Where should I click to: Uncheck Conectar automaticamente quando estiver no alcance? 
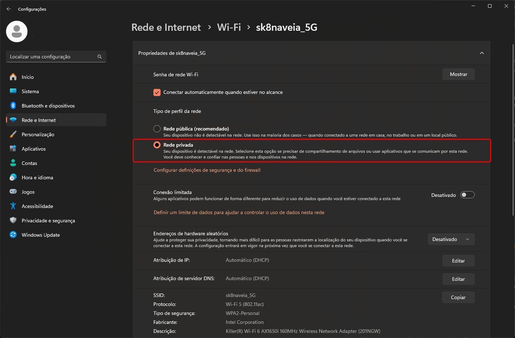tap(157, 92)
